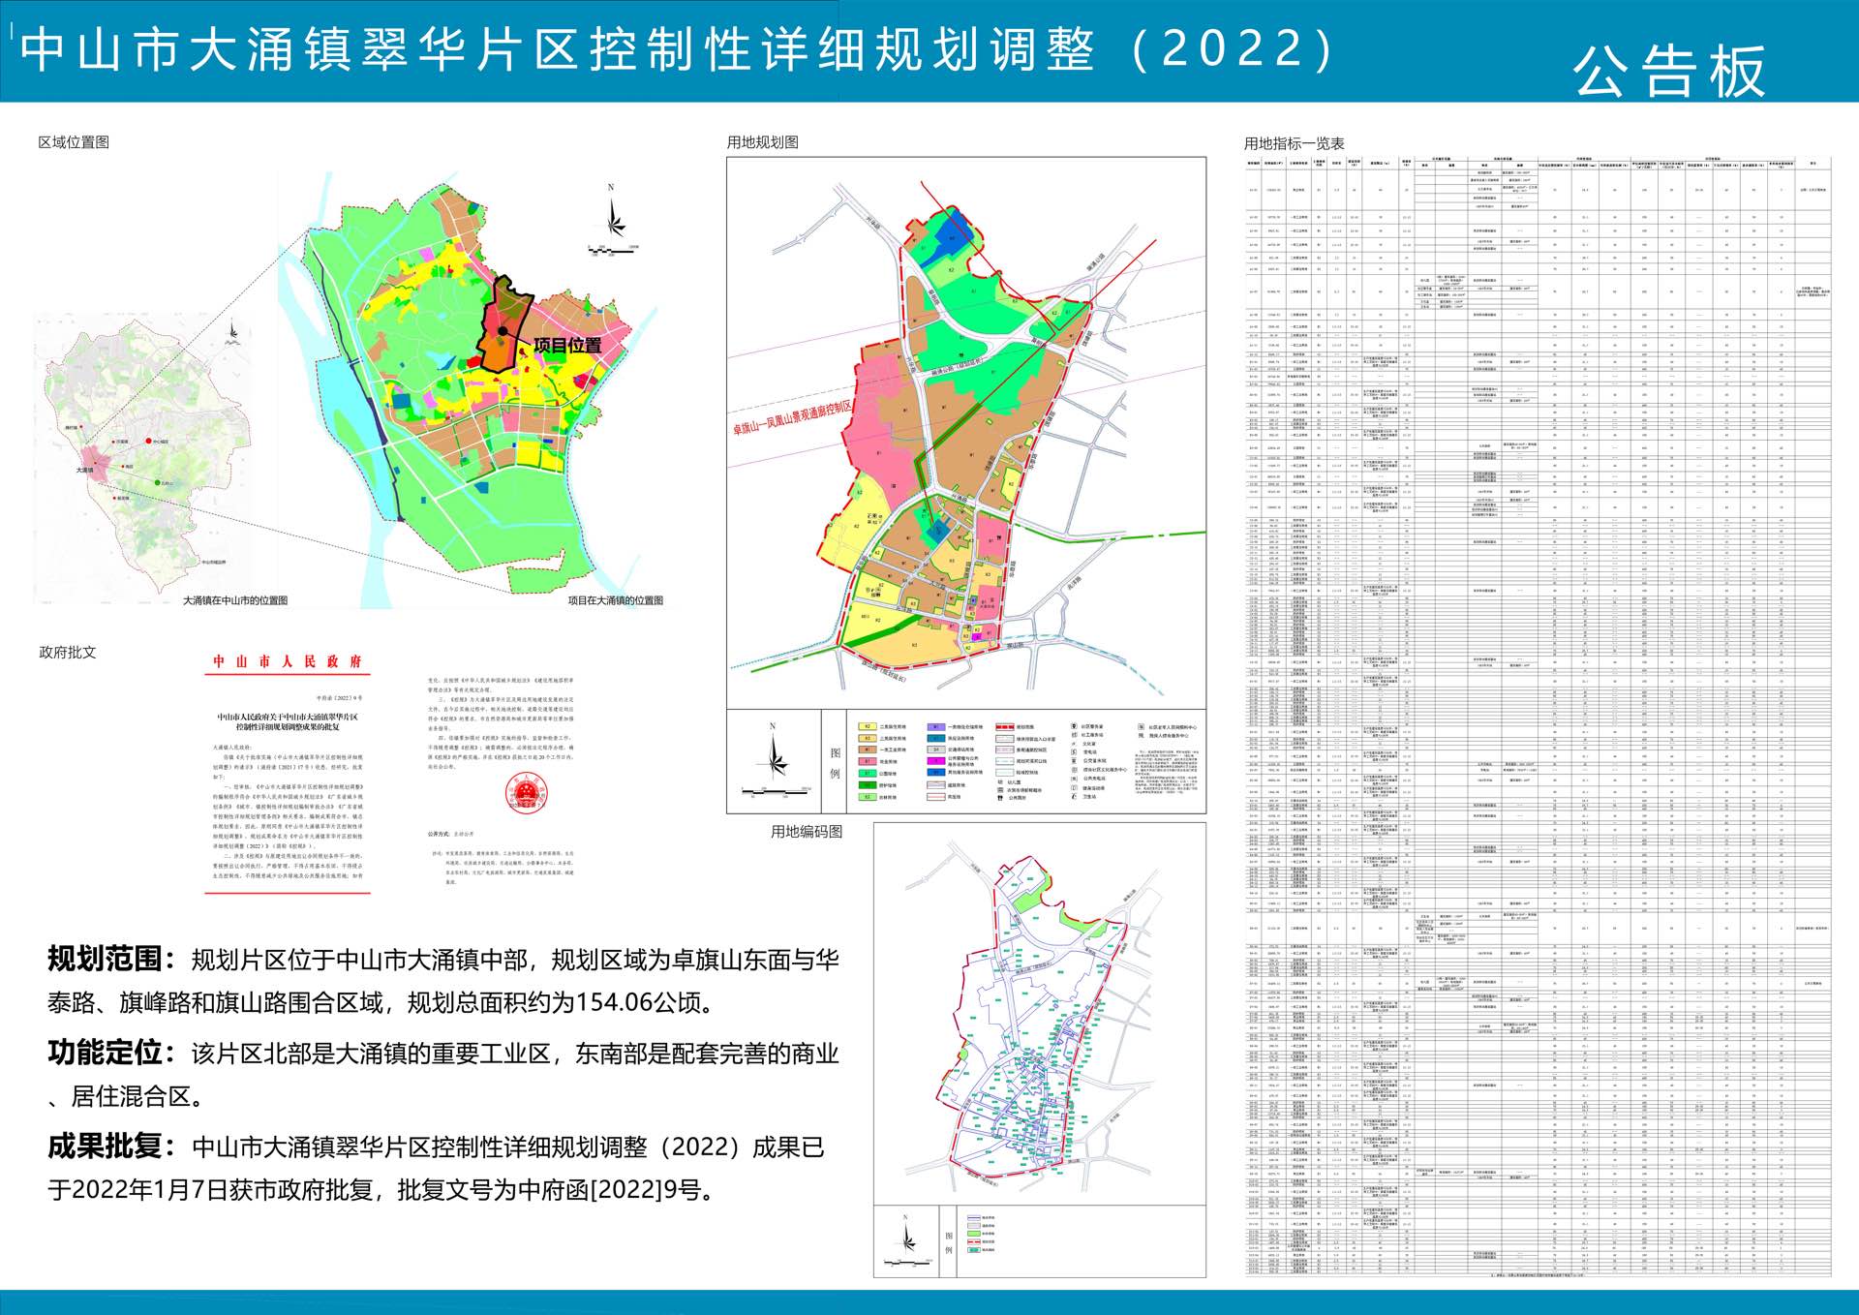Click the black project location dot marker
Screen dimensions: 1859x1315
tap(503, 331)
